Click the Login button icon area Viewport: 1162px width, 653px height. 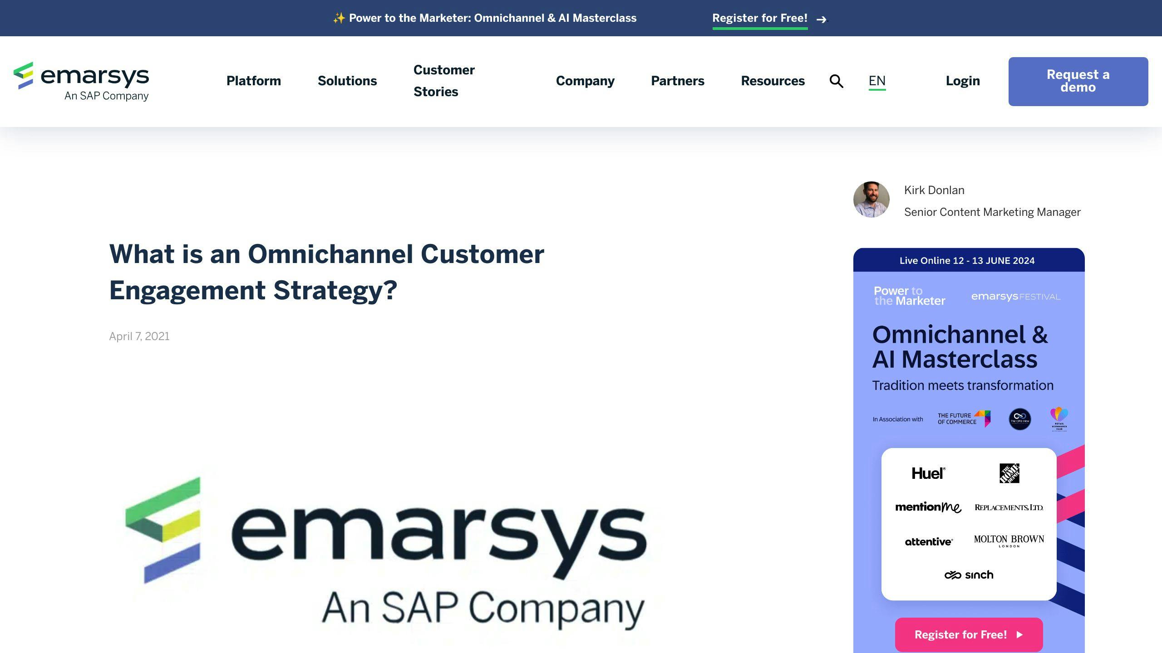point(963,81)
